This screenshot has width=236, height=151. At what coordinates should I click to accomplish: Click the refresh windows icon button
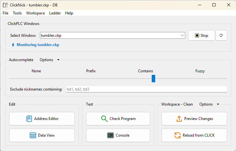(x=221, y=36)
